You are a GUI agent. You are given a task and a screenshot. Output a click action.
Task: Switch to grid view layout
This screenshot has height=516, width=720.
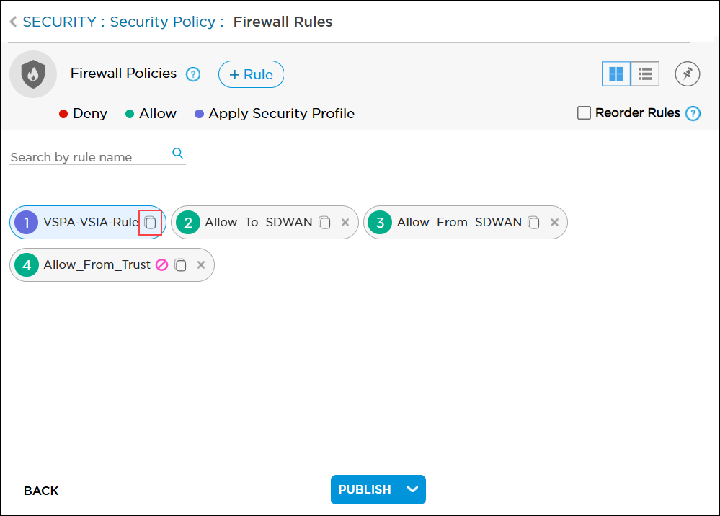[616, 74]
